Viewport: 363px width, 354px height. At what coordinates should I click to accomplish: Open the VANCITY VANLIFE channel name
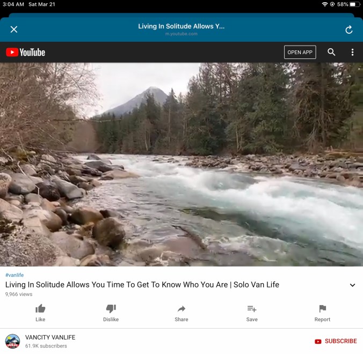[50, 337]
